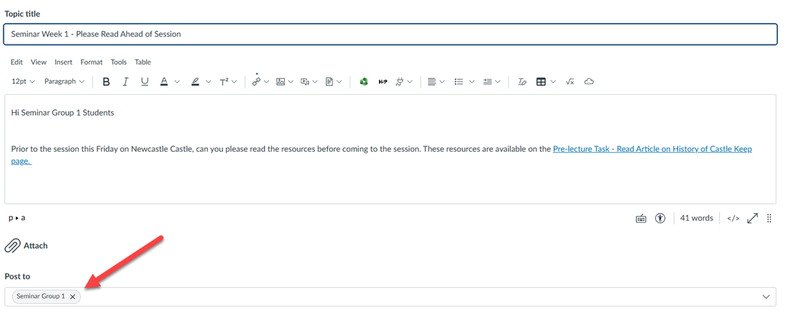This screenshot has height=322, width=798.
Task: Expand the table dropdown arrow
Action: [553, 81]
